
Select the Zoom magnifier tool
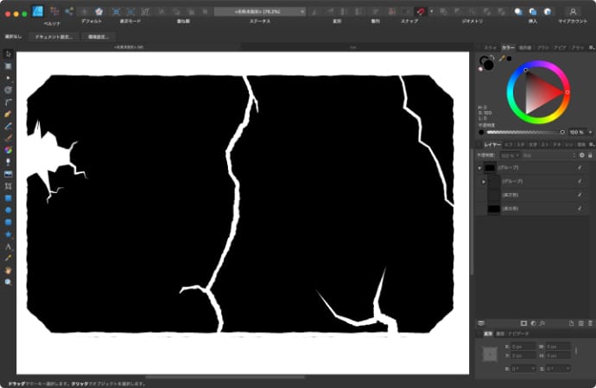pyautogui.click(x=8, y=282)
